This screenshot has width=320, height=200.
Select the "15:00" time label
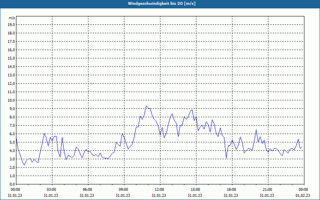pyautogui.click(x=196, y=190)
